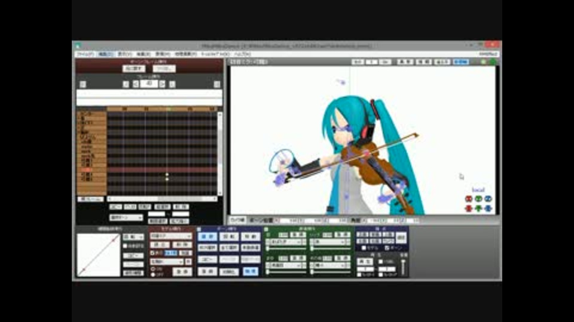Click the expand frame button below bone list
The image size is (574, 322).
click(90, 199)
